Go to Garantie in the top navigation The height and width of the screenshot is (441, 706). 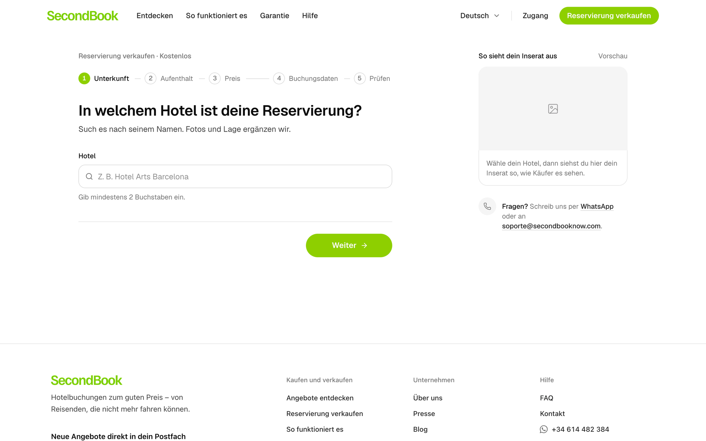pos(275,16)
